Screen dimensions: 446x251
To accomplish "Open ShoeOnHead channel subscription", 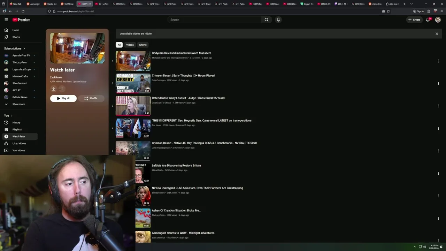I will tap(20, 83).
